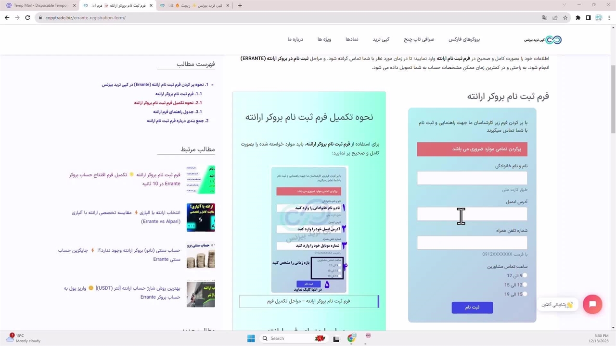
Task: Open the browser extensions puzzle icon
Action: pos(577,18)
